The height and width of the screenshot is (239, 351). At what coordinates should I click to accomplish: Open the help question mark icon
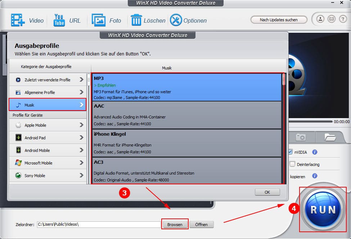point(342,19)
